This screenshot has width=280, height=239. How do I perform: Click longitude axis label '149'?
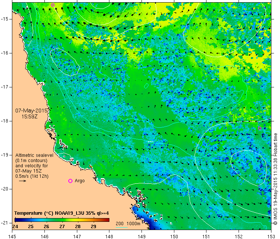pyautogui.click(x=141, y=236)
